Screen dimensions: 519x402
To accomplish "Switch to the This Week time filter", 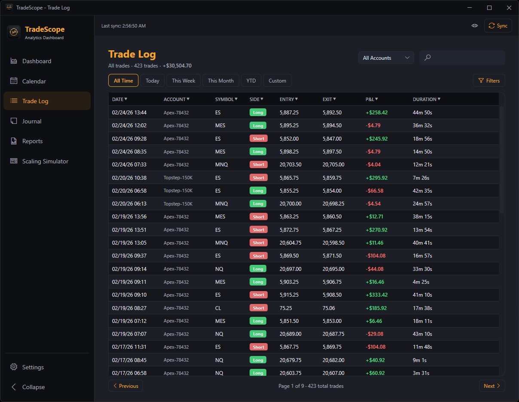I will (x=183, y=80).
